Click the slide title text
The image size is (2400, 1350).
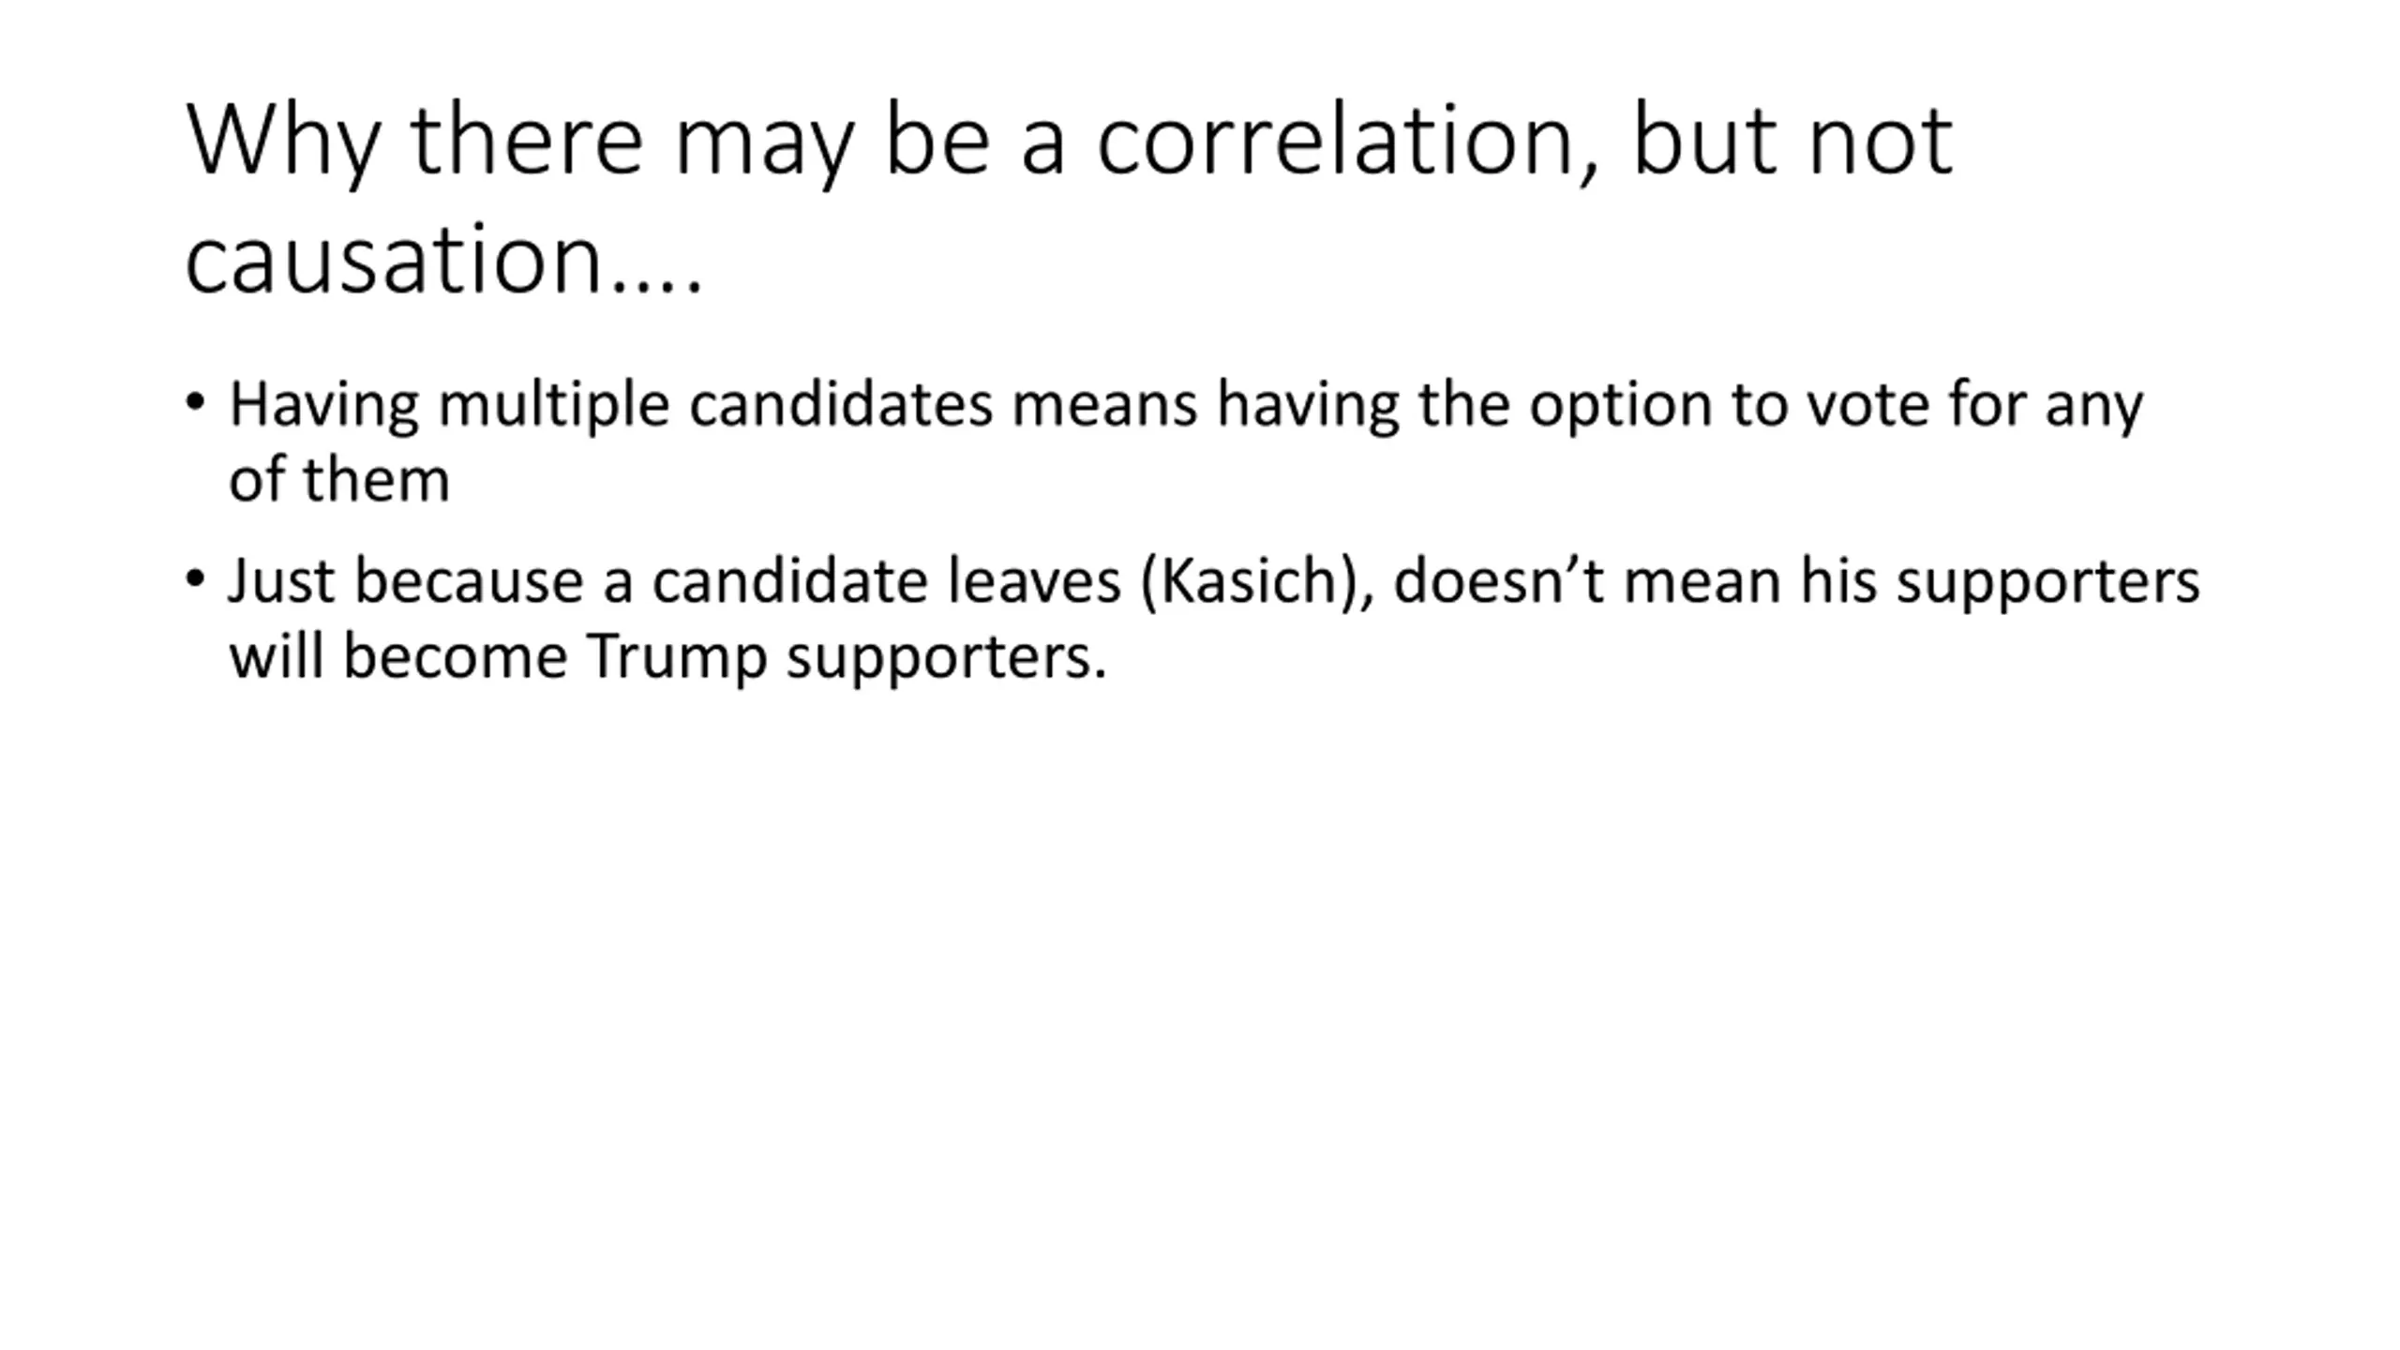click(1069, 199)
